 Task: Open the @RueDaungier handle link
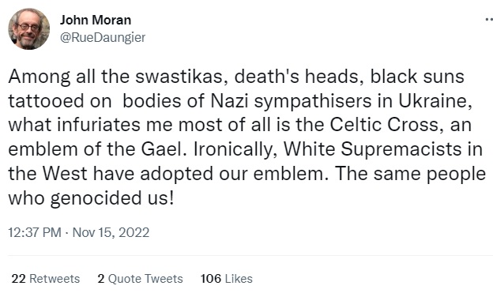coord(103,37)
